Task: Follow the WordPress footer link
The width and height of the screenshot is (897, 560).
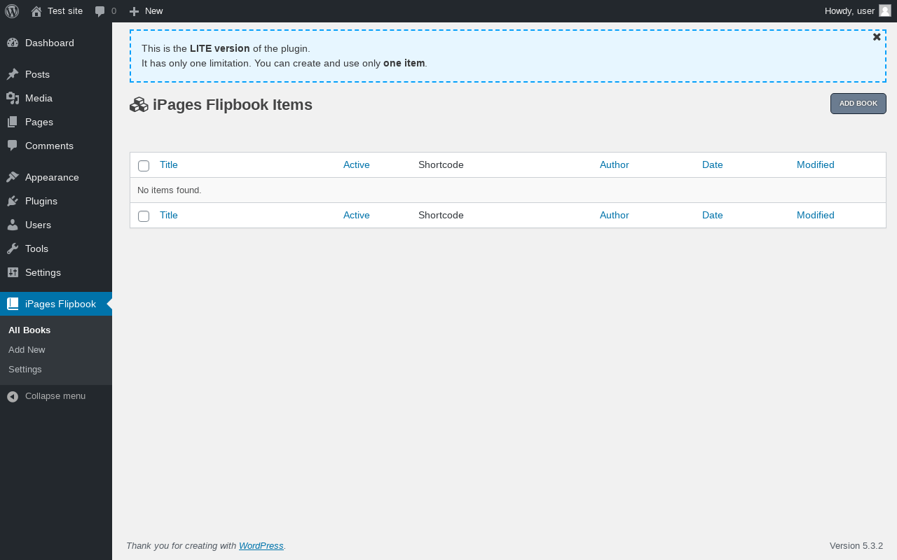Action: pyautogui.click(x=261, y=546)
